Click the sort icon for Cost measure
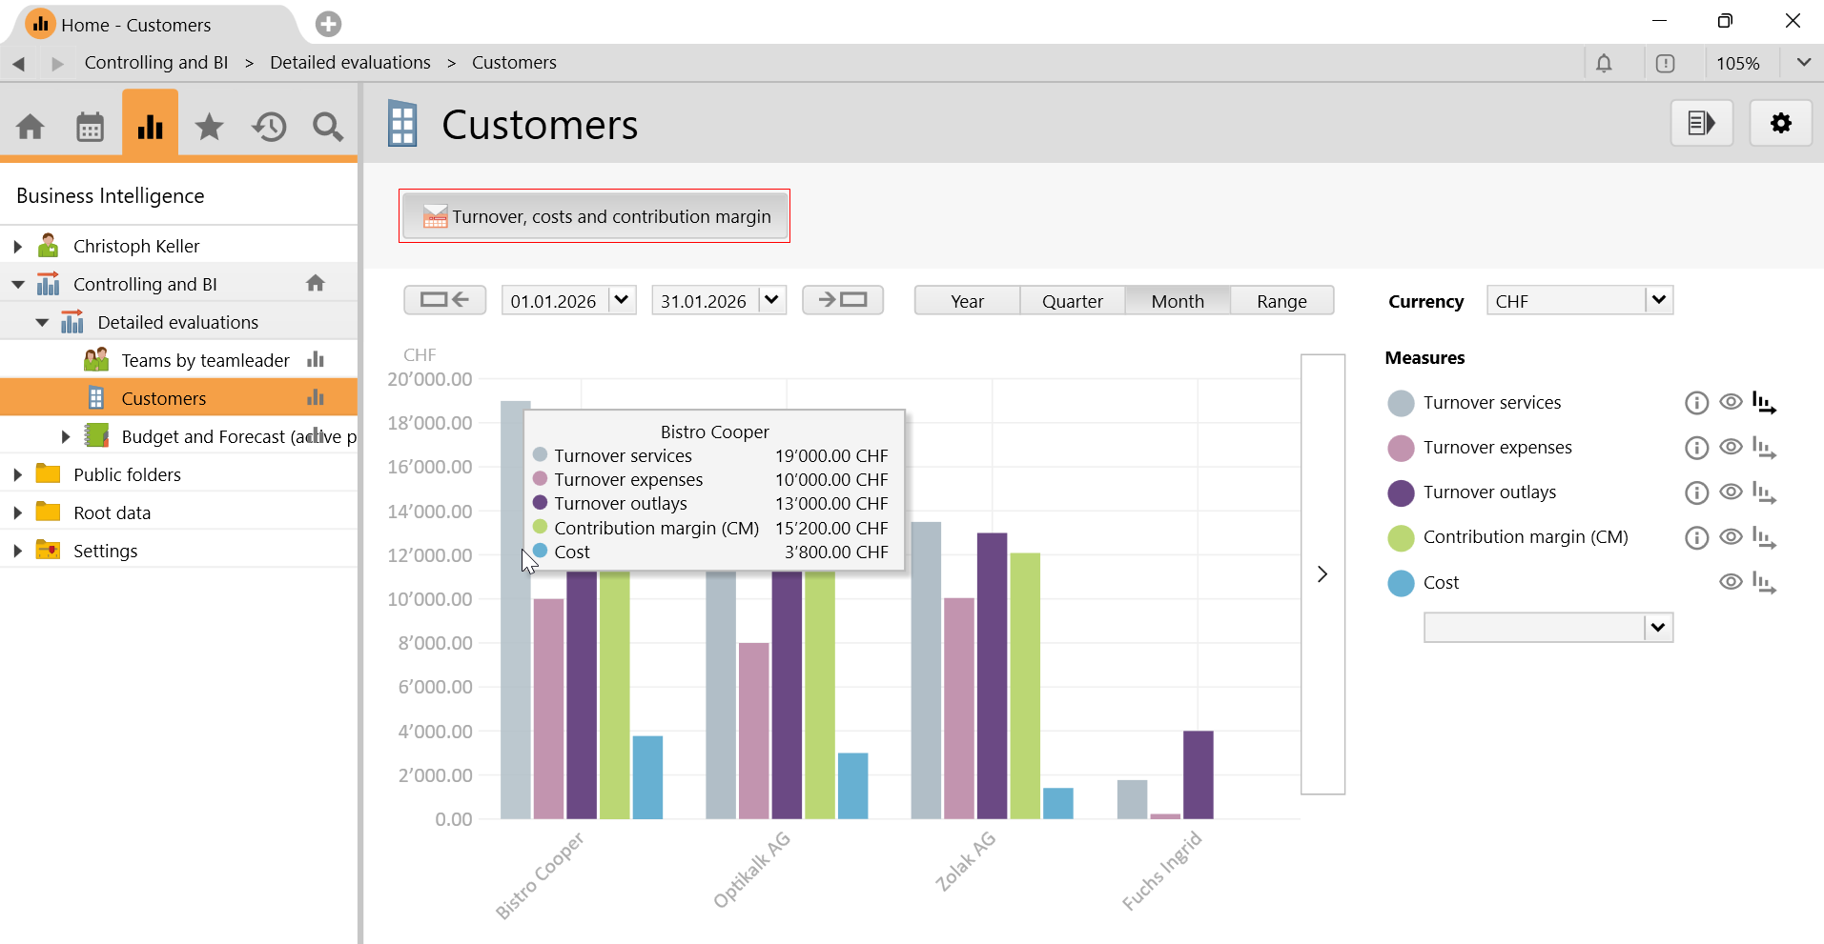Screen dimensions: 1824x944 [x=1764, y=583]
